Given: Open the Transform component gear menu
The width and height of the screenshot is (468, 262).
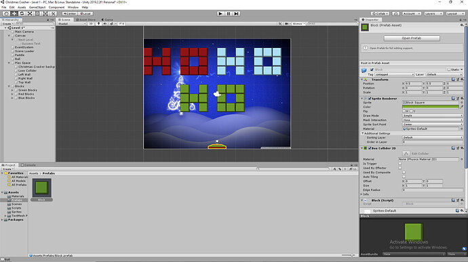Looking at the screenshot, I should pos(462,80).
